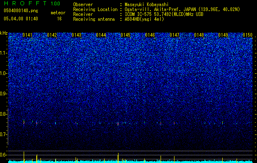Click the 1.1 kHz axis label
This screenshot has height=163, width=257.
pyautogui.click(x=3, y=53)
